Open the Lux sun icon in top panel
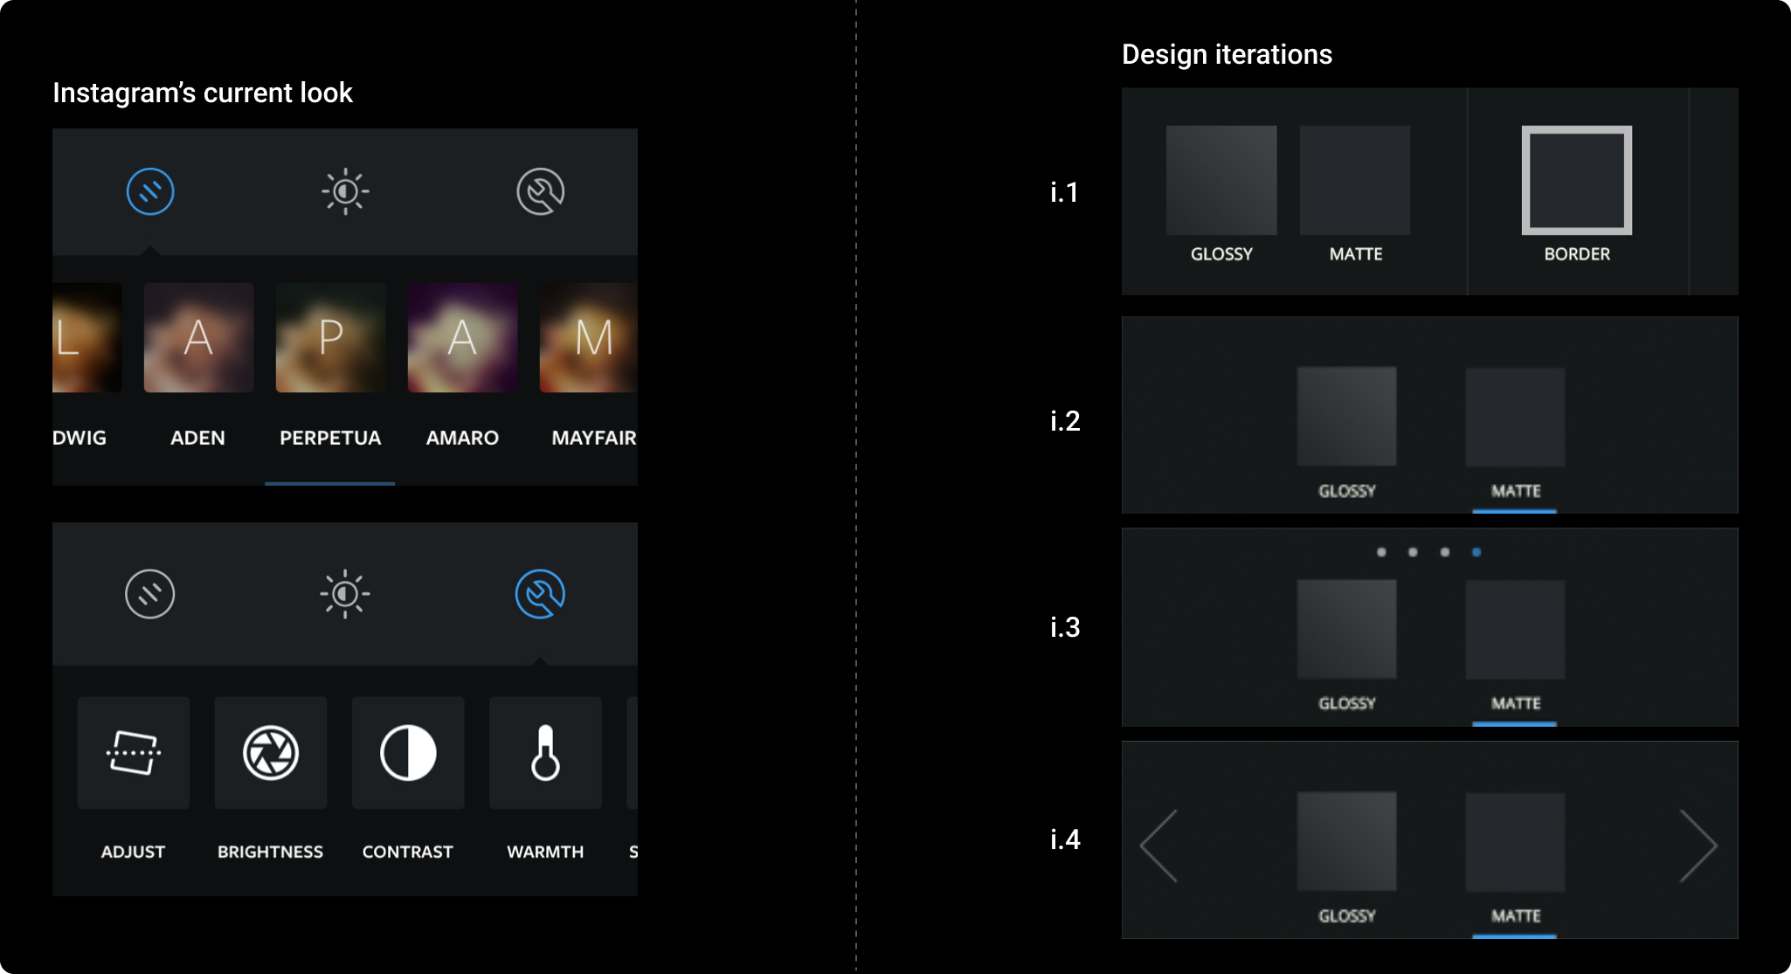1791x974 pixels. pos(345,191)
